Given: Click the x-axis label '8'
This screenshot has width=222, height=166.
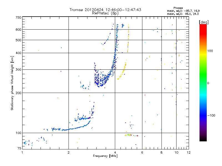Looking at the screenshot, I should tap(162, 152).
